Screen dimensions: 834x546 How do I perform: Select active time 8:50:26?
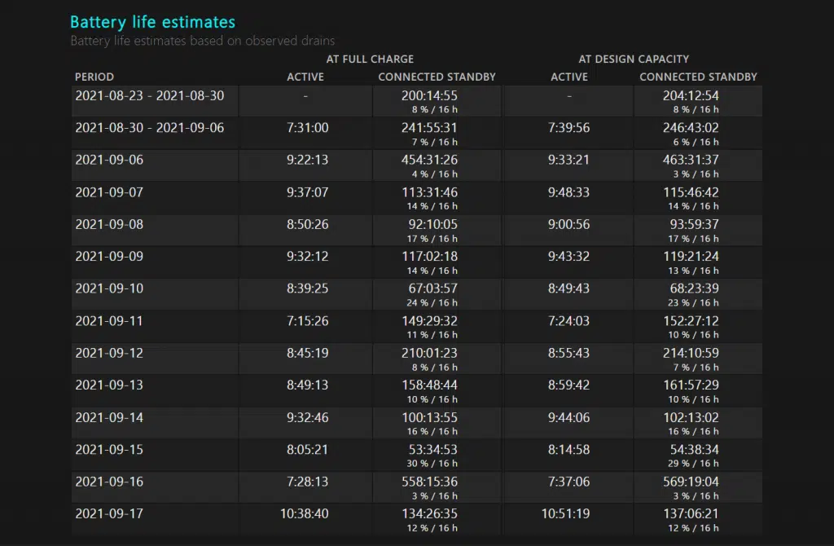tap(307, 224)
